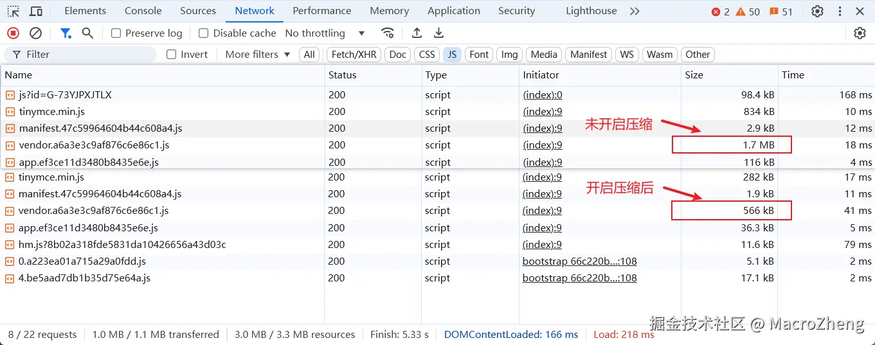Open the No throttling dropdown

325,33
